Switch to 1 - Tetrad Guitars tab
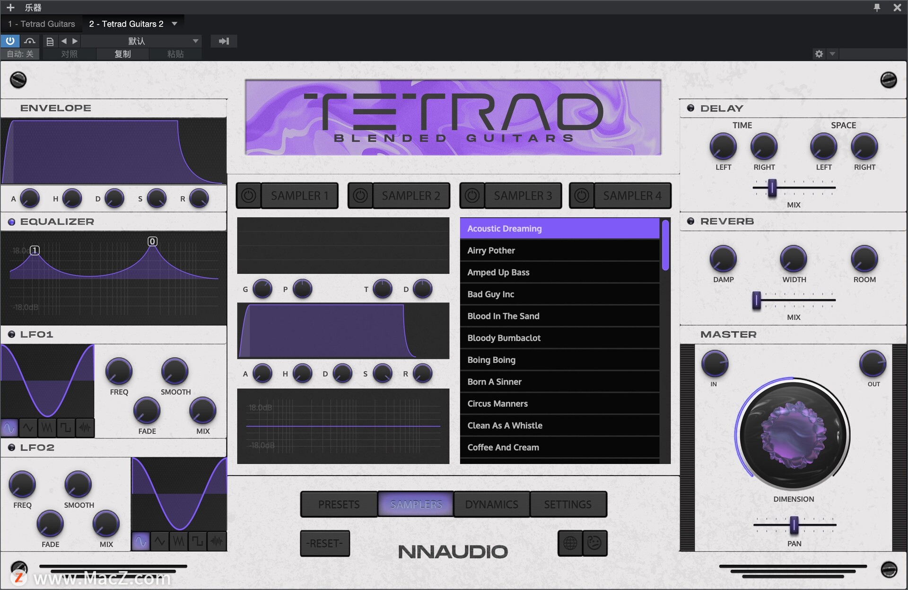 [x=42, y=24]
